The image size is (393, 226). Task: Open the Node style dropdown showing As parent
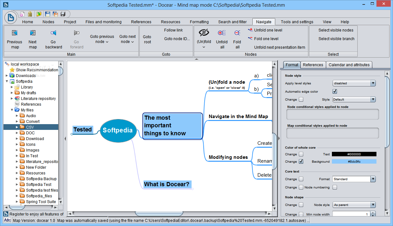point(354,205)
